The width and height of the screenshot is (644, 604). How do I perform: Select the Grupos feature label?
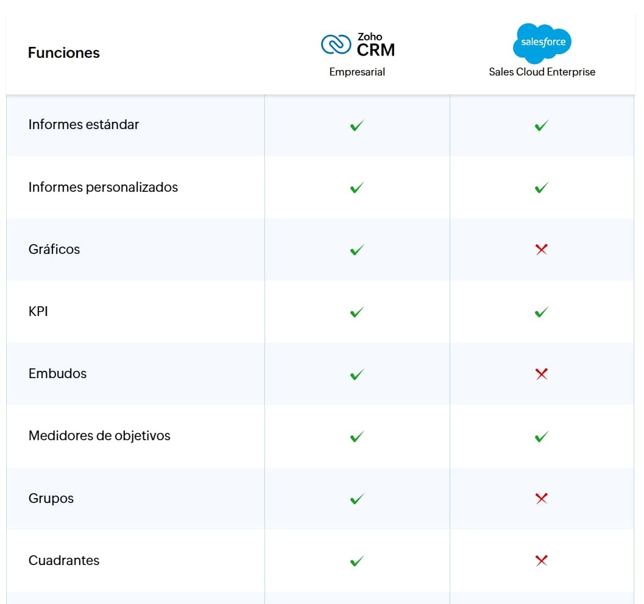click(51, 498)
